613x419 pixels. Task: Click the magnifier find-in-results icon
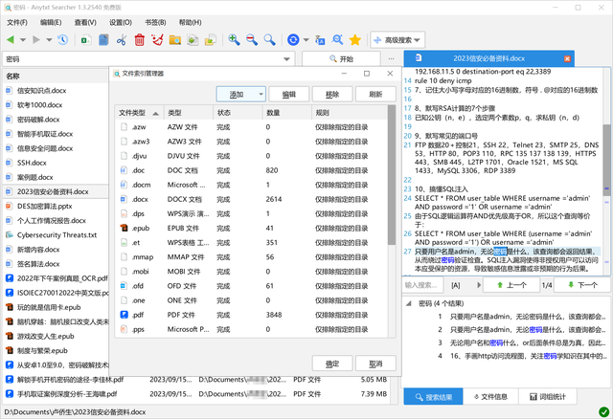(337, 39)
